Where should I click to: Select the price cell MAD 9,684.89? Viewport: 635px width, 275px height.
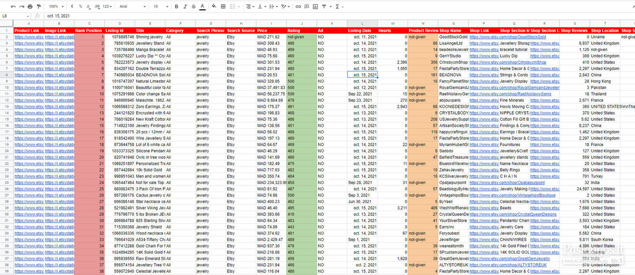[271, 100]
